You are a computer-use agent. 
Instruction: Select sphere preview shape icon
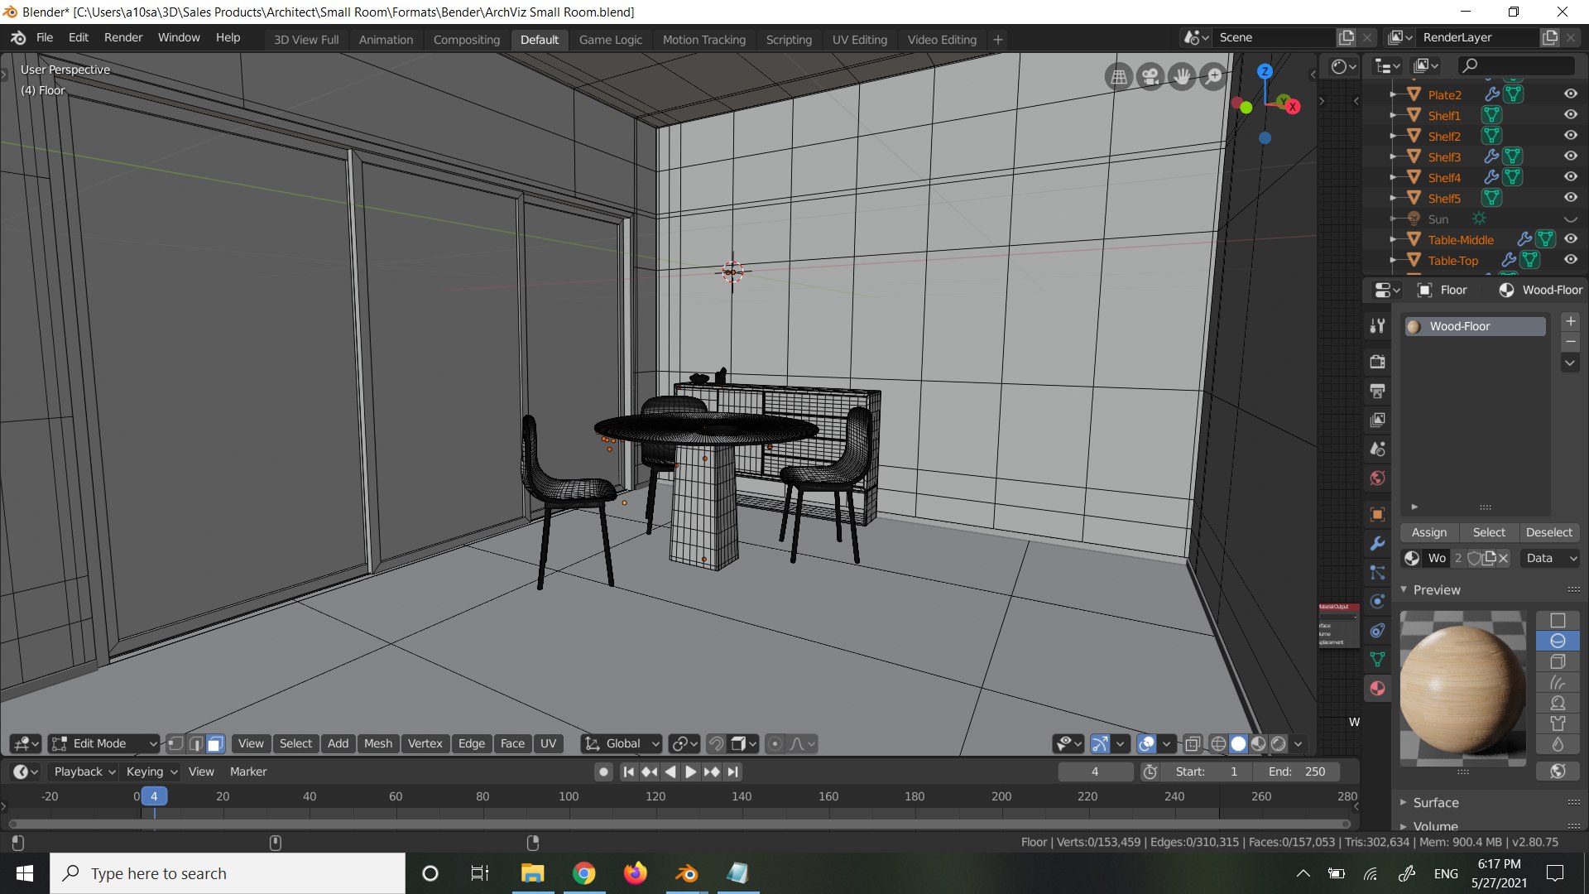click(1558, 641)
